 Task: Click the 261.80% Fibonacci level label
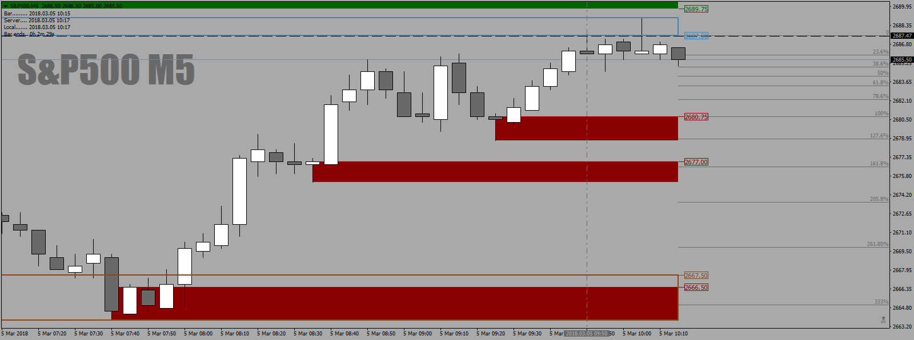(x=877, y=244)
